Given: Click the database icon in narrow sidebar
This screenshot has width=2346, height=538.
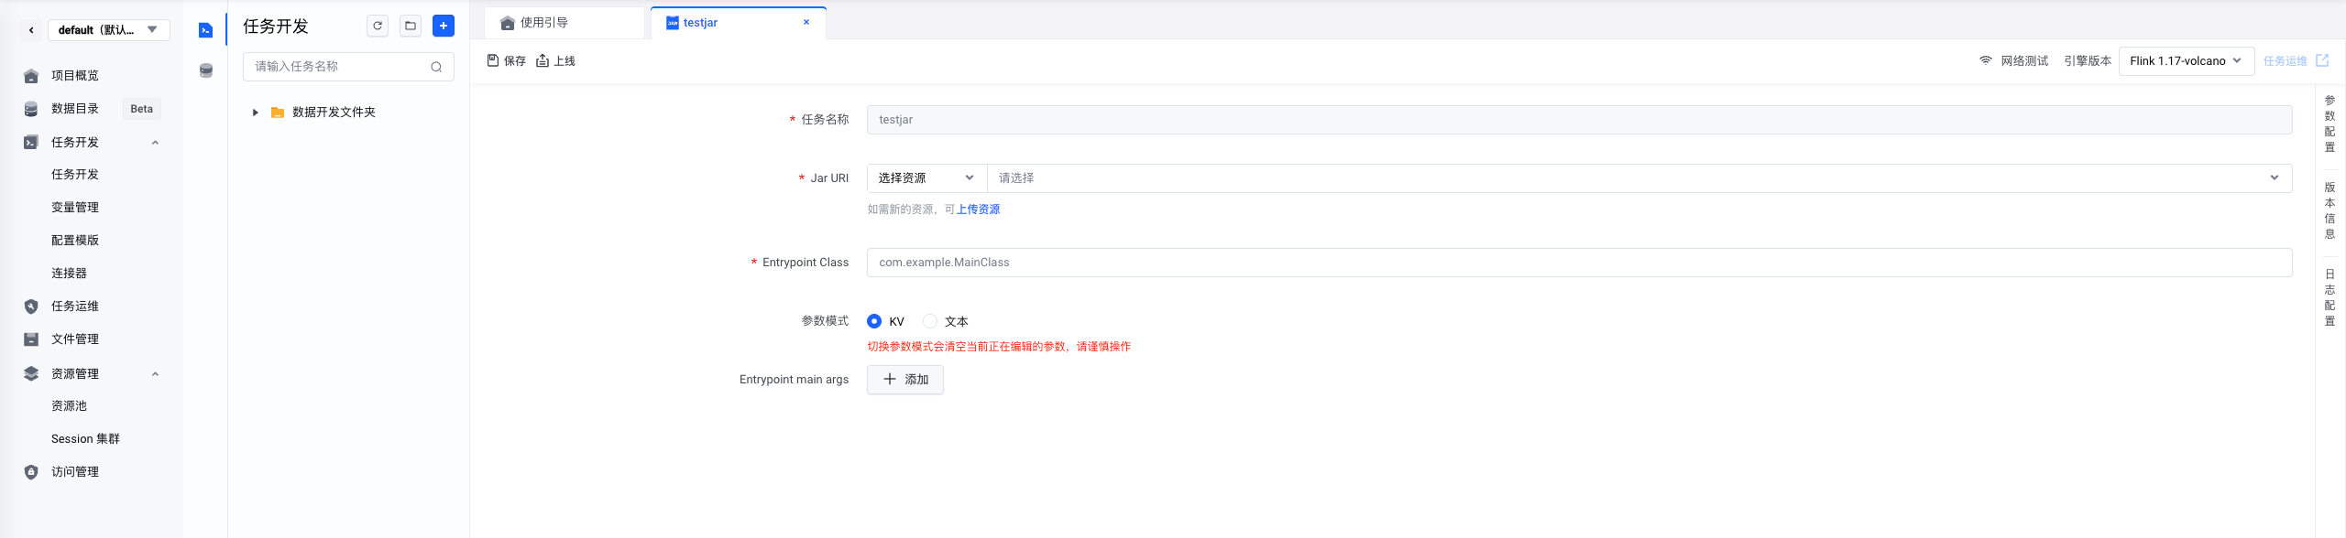Looking at the screenshot, I should click(x=206, y=70).
